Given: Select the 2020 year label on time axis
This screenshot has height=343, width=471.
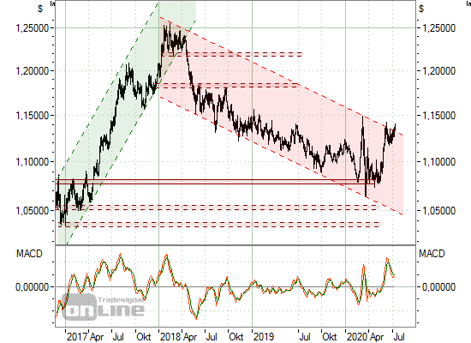Looking at the screenshot, I should 357,337.
